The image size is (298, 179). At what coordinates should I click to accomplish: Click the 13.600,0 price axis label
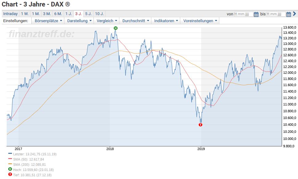pos(290,28)
